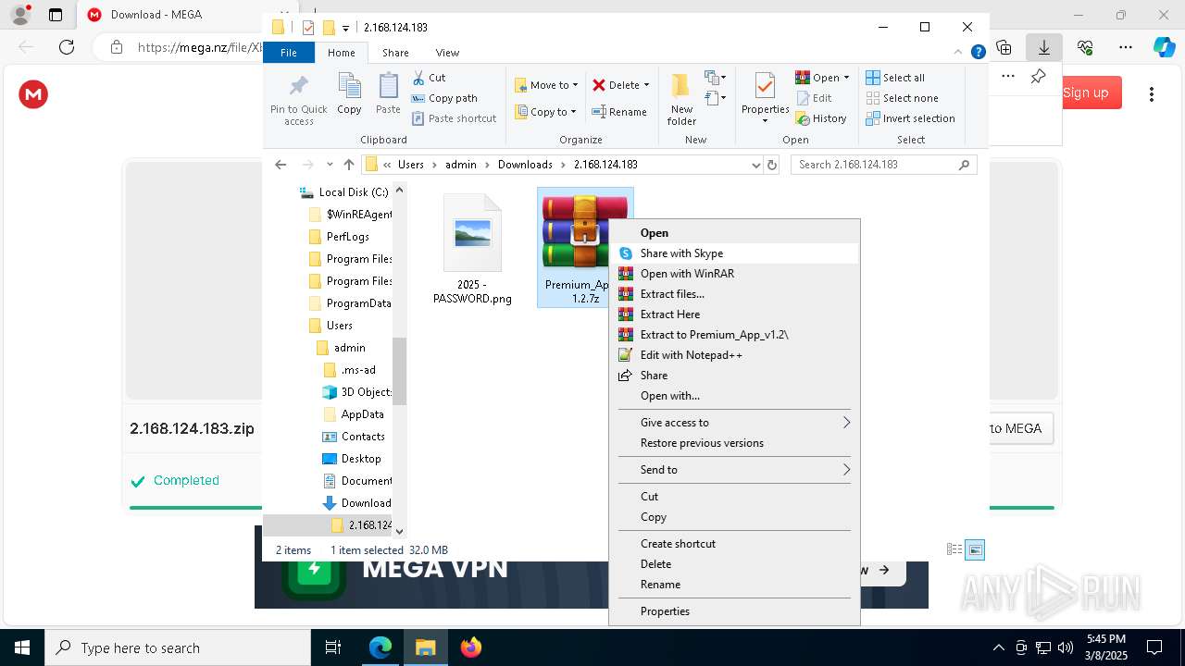1185x666 pixels.
Task: Create a New folder from ribbon
Action: (681, 100)
